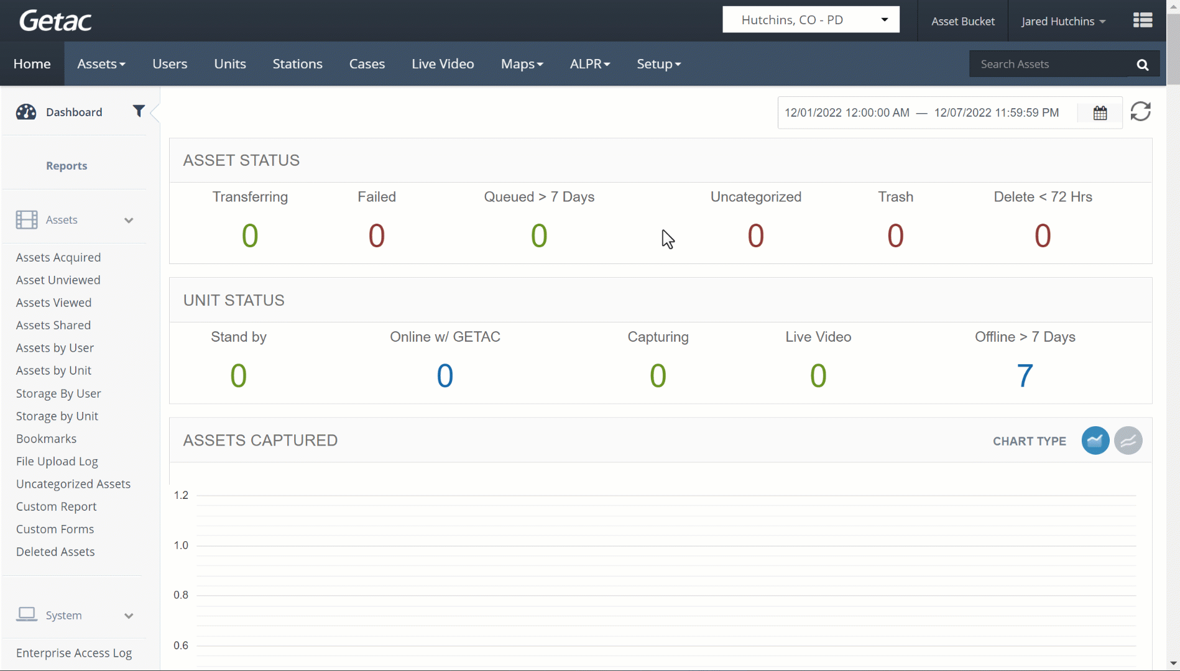The height and width of the screenshot is (671, 1180).
Task: Open the Asset Unviewed report
Action: tap(58, 280)
